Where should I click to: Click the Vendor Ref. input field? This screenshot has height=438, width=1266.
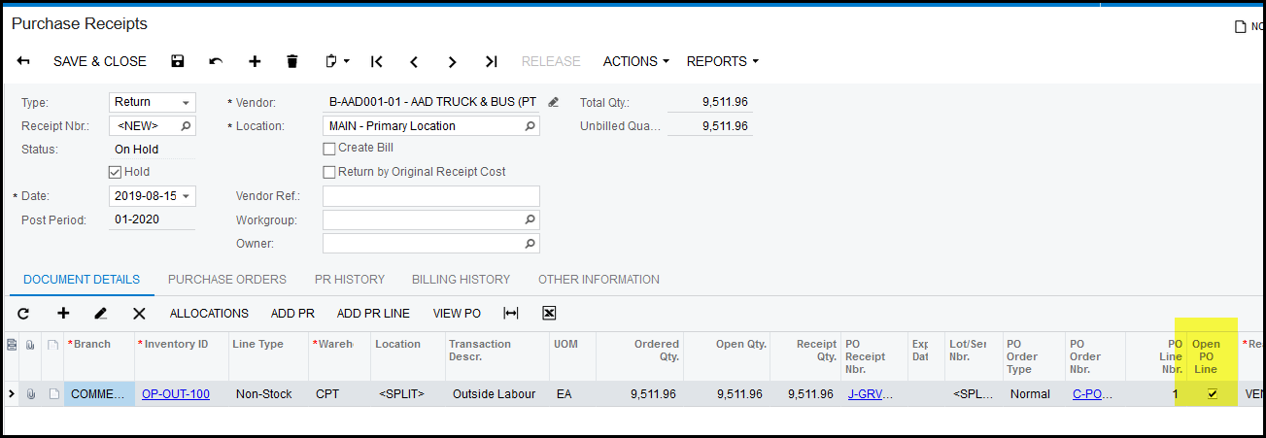point(430,196)
